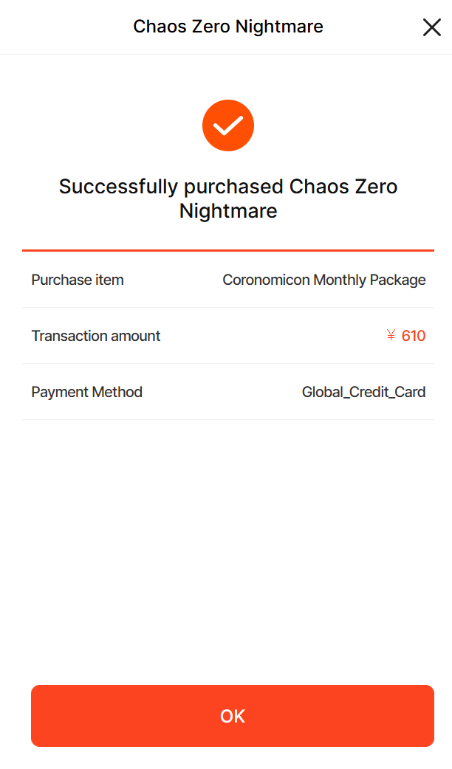Screen dimensions: 452x769
Task: Click the yen currency symbol
Action: pyautogui.click(x=391, y=336)
